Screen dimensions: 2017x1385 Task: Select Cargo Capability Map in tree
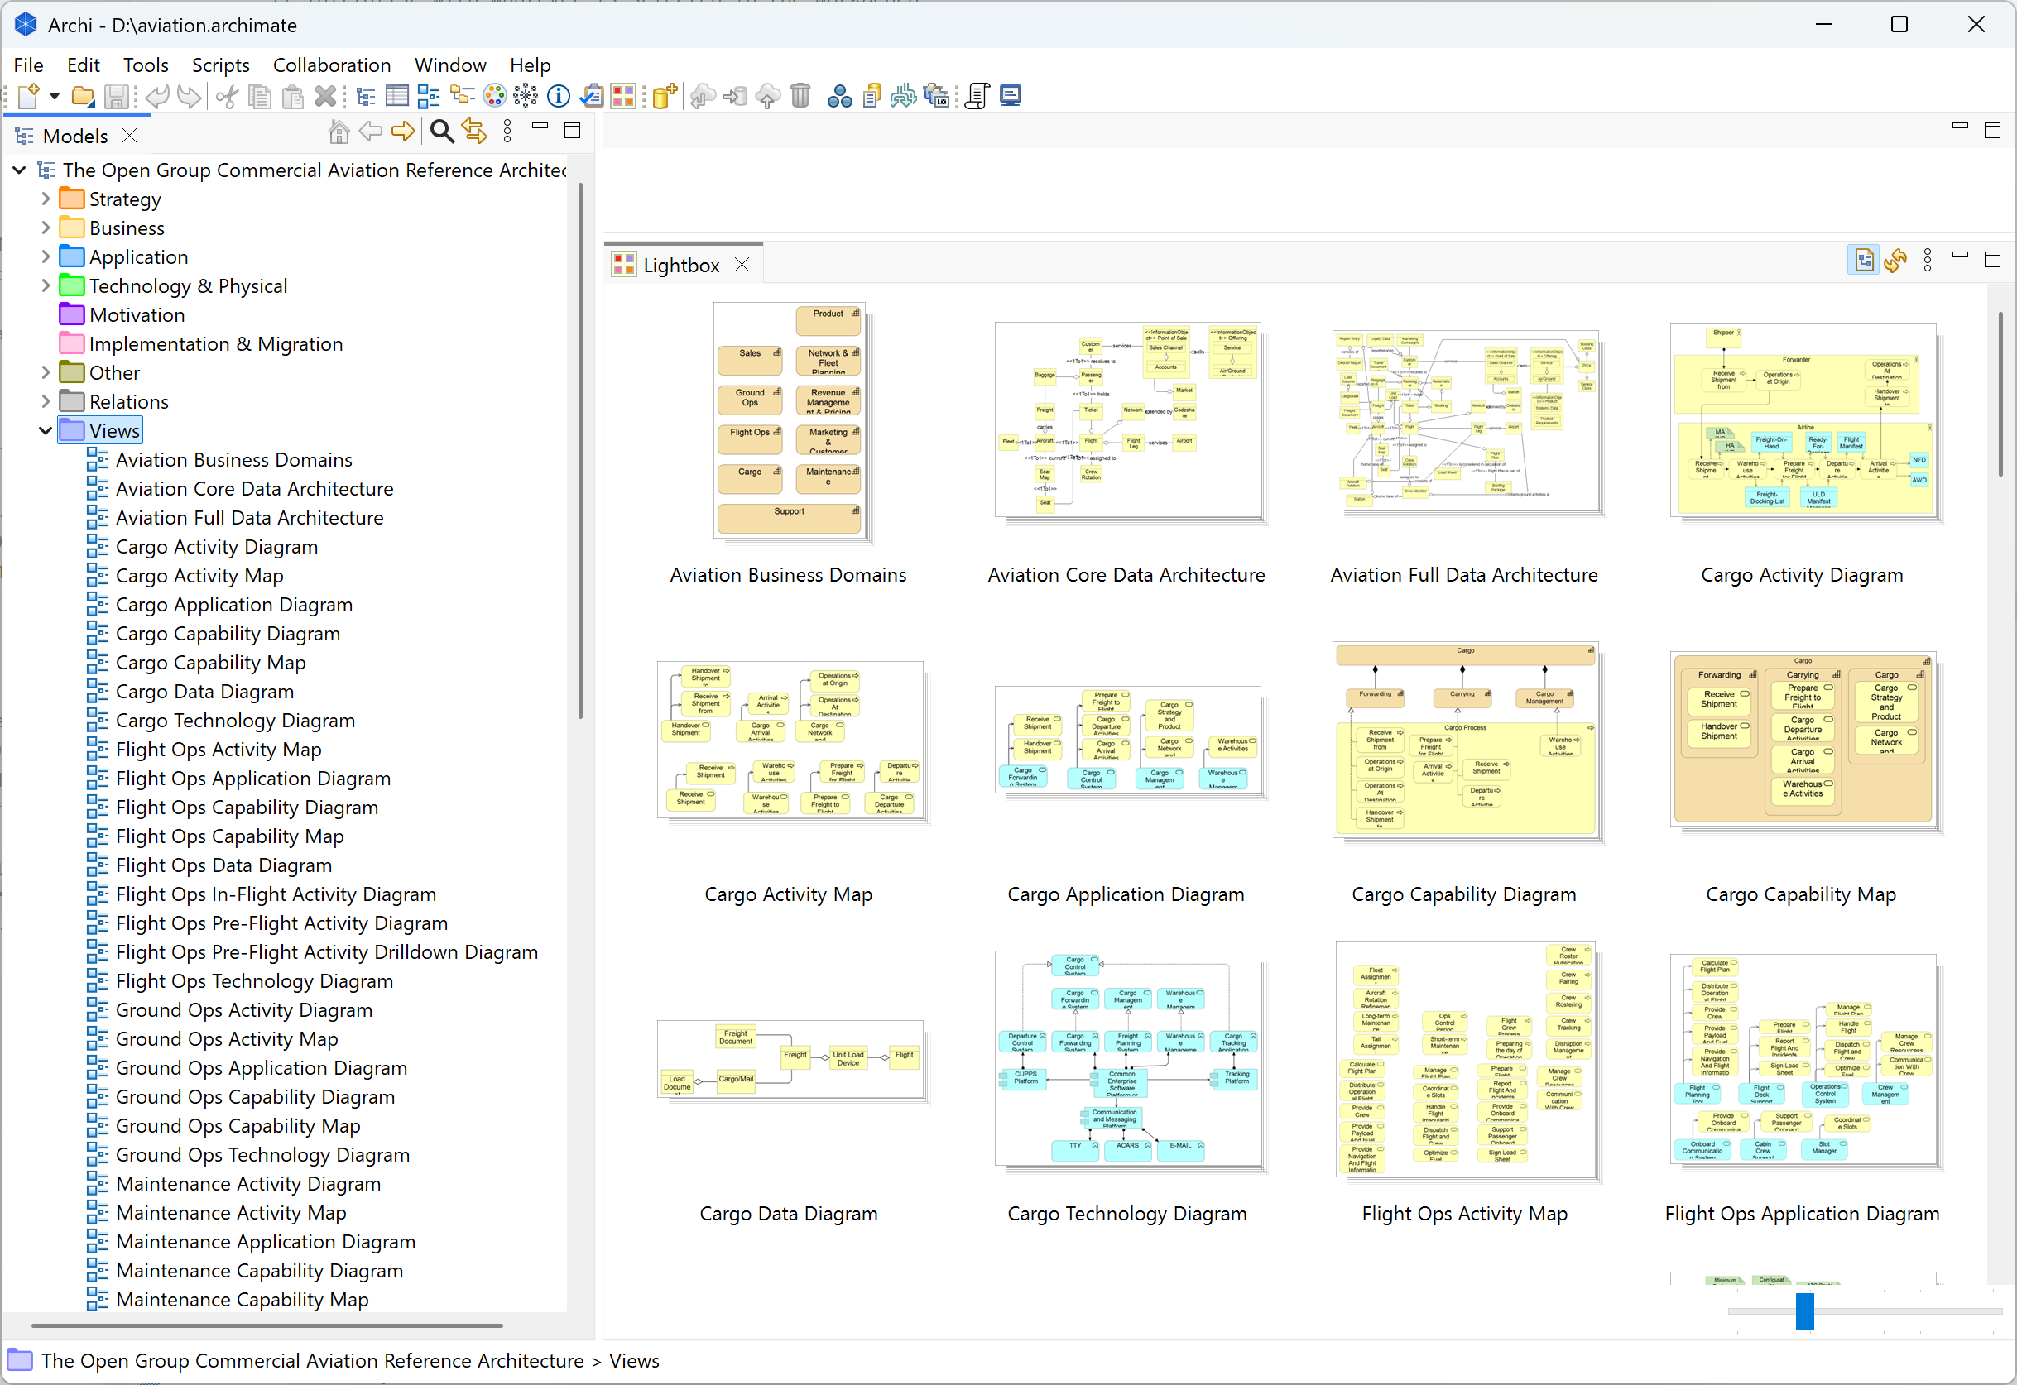(210, 663)
